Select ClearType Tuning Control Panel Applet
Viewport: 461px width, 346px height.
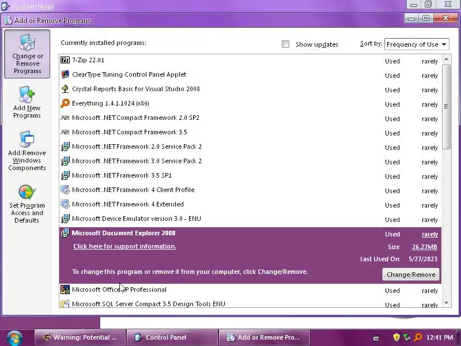click(x=250, y=75)
